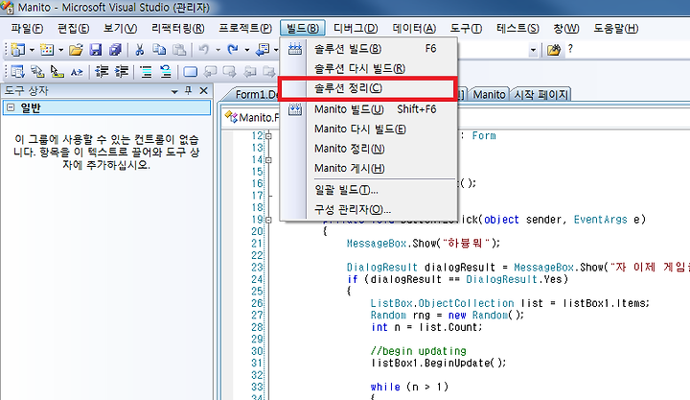Click the Find in Files folder icon

pos(554,50)
